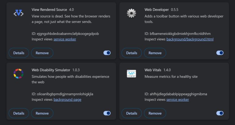
Task: Open background/background.html inspect link
Action: [x=190, y=39]
